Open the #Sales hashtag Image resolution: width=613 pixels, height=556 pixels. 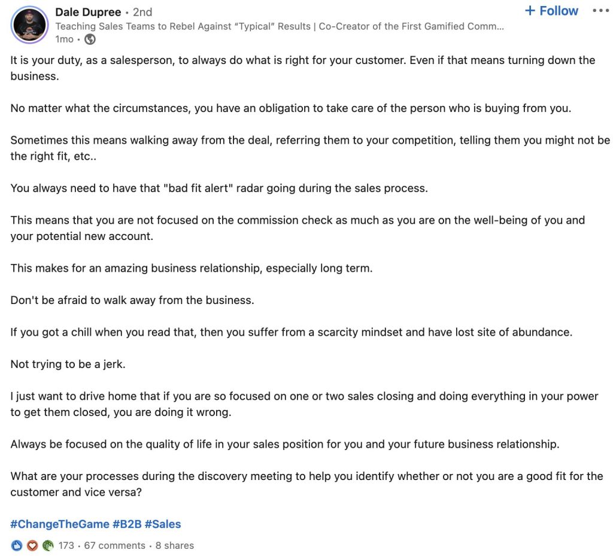(x=163, y=524)
